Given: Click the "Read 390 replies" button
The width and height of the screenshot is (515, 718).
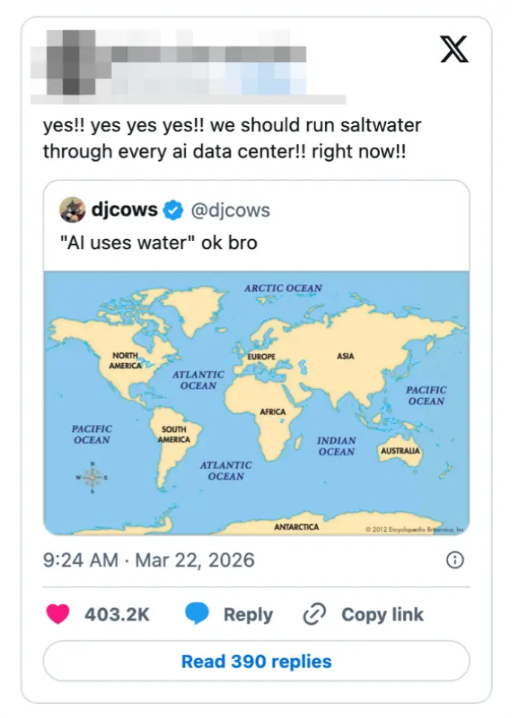Looking at the screenshot, I should tap(256, 661).
